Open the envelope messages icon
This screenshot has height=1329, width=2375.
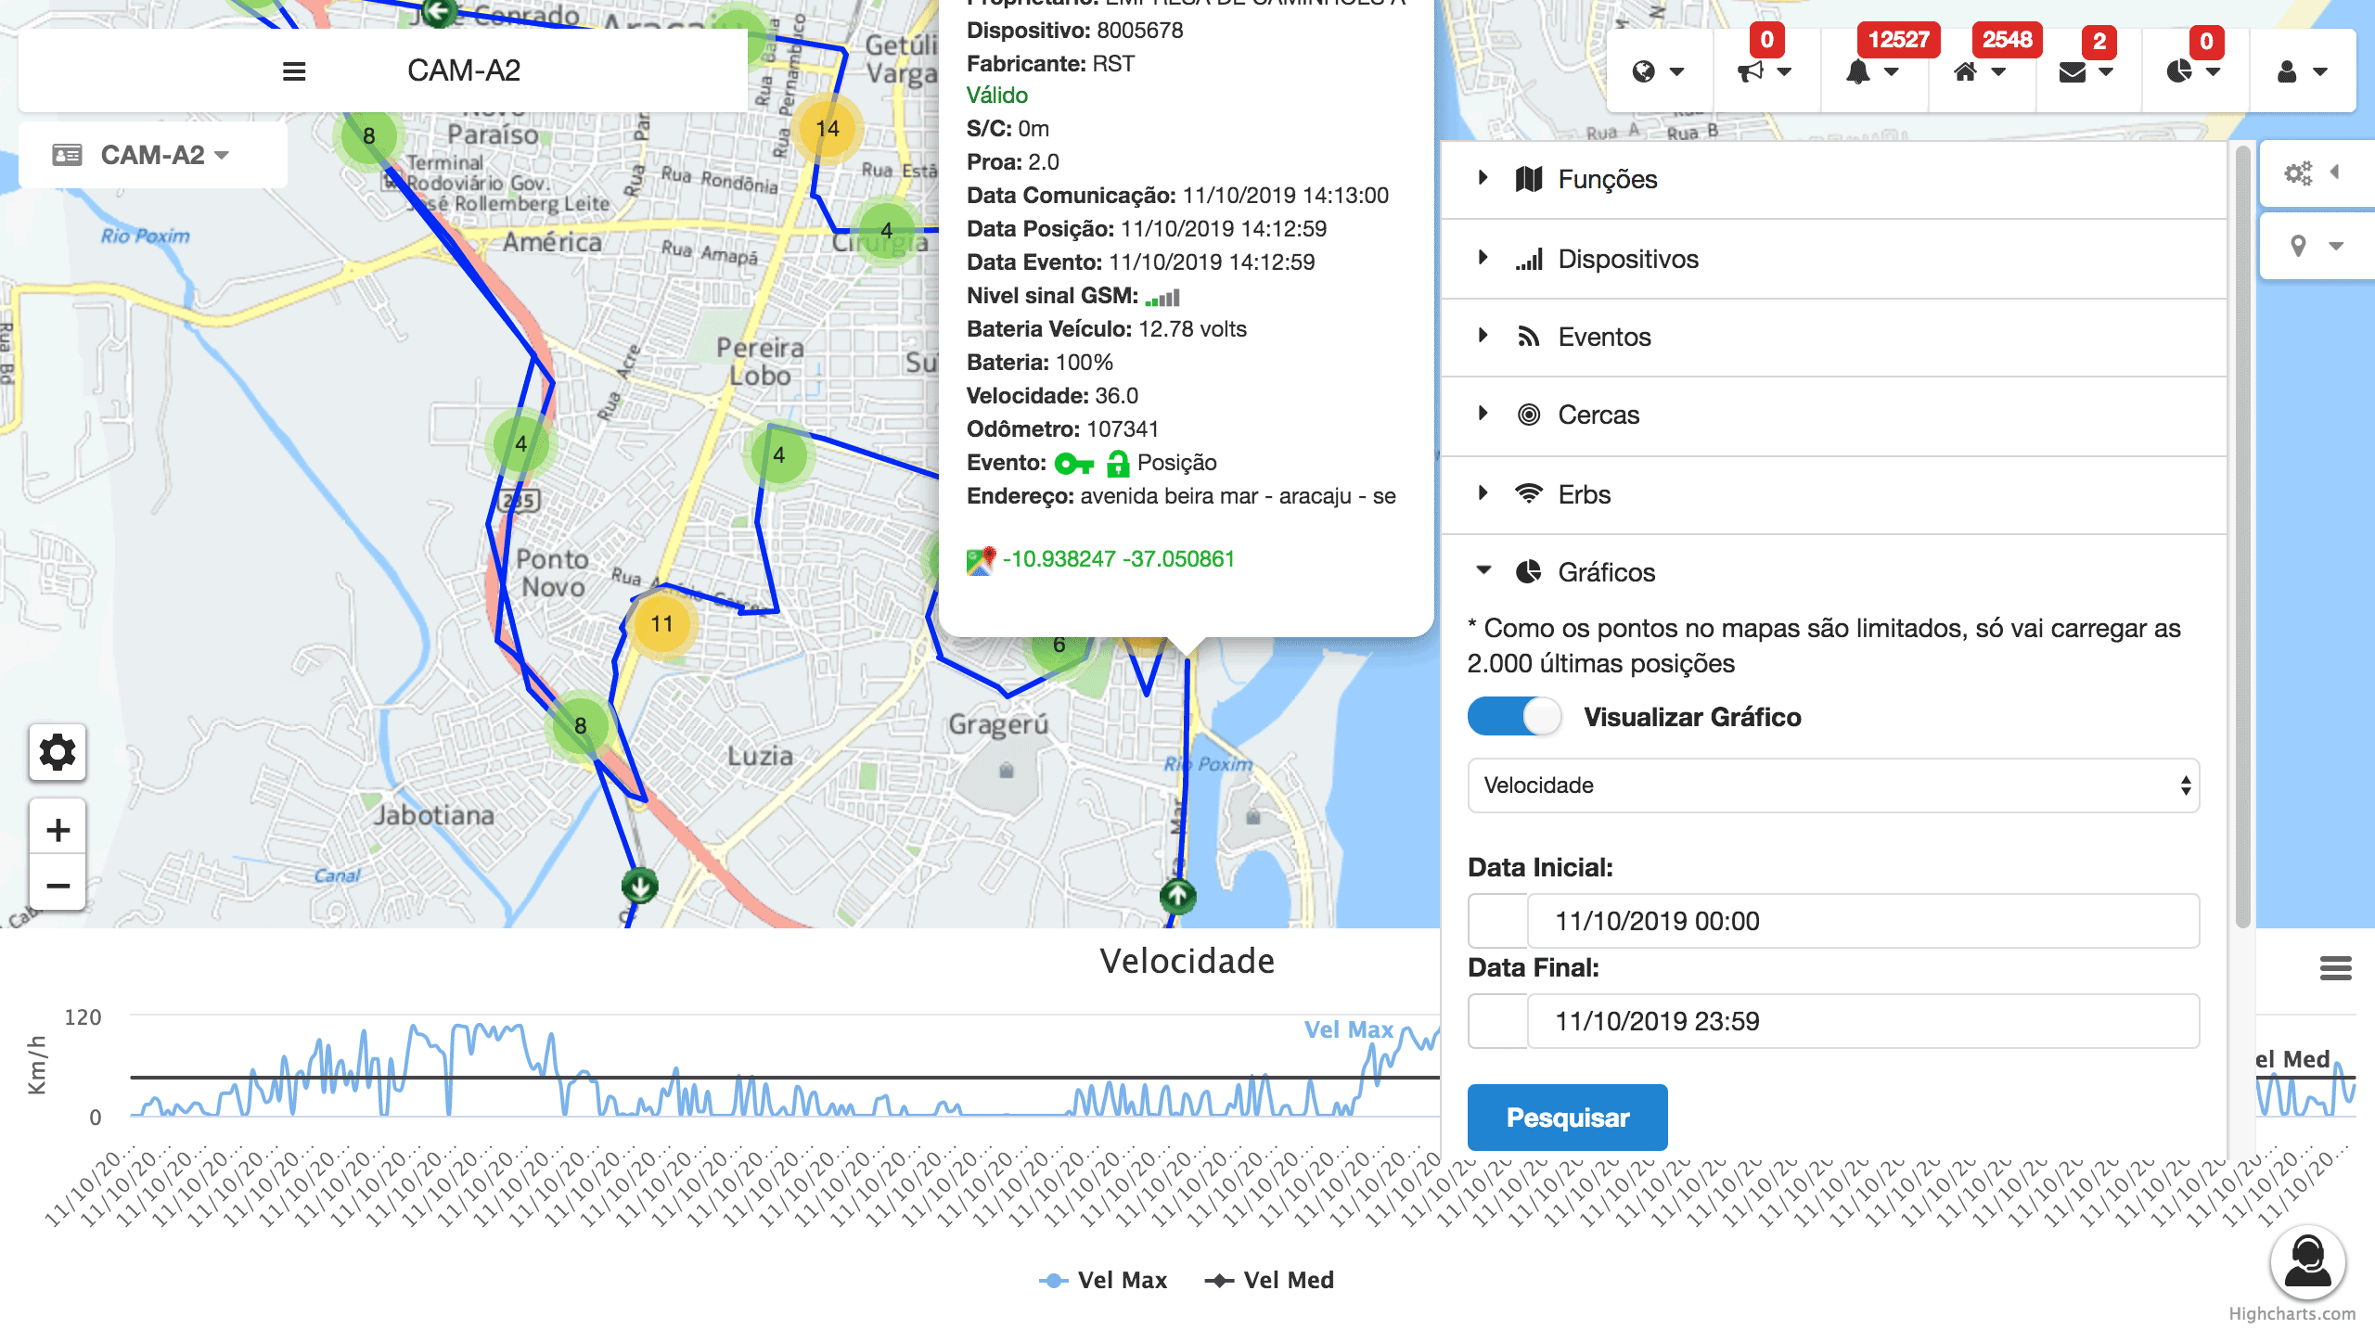coord(2086,71)
